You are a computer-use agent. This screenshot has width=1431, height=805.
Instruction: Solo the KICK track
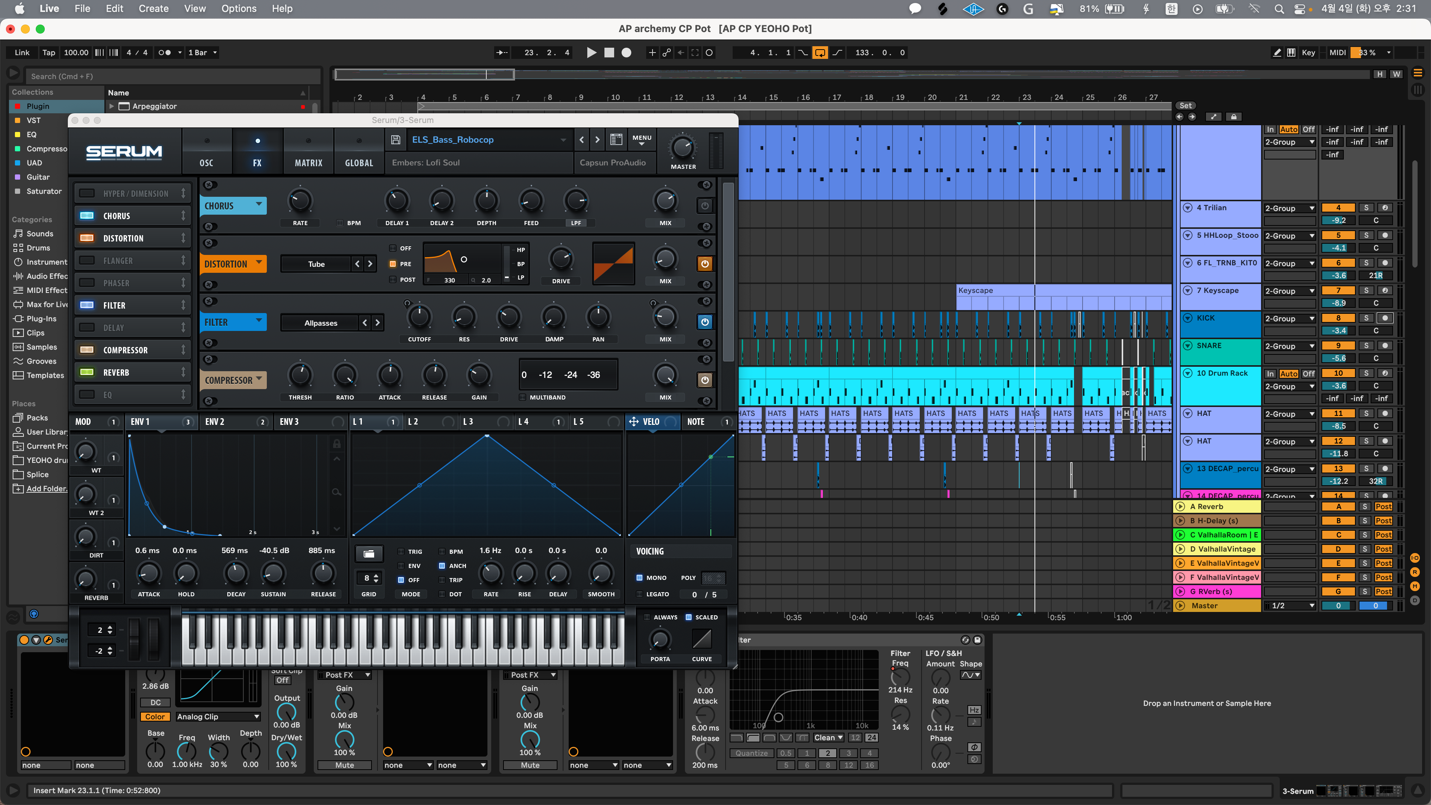[x=1366, y=318]
